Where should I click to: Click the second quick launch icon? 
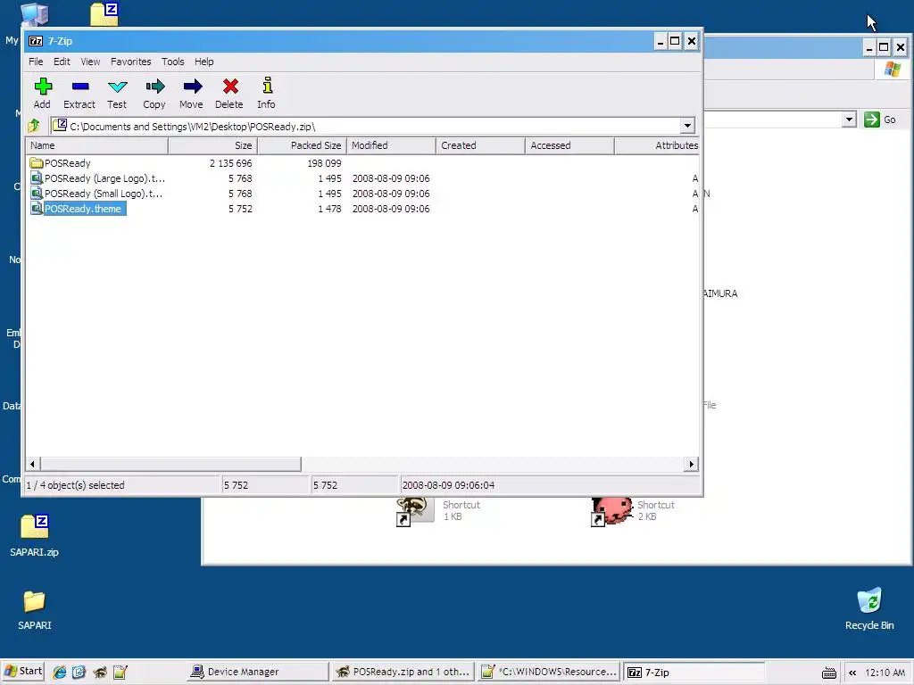pyautogui.click(x=79, y=673)
